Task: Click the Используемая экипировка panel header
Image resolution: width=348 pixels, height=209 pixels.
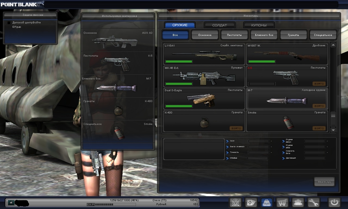Action: pyautogui.click(x=118, y=16)
